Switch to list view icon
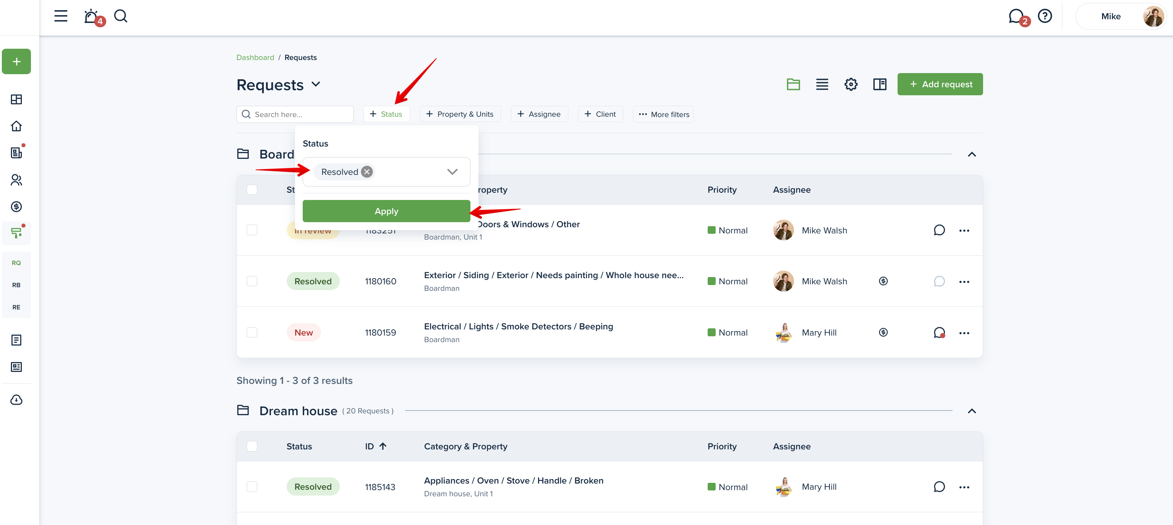 pos(822,84)
